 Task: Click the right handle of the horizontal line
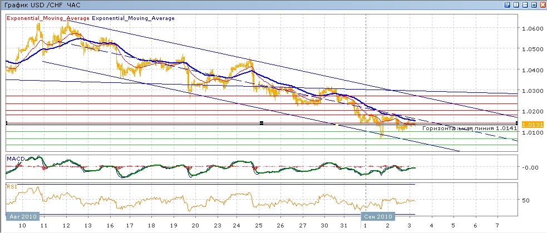pyautogui.click(x=517, y=122)
